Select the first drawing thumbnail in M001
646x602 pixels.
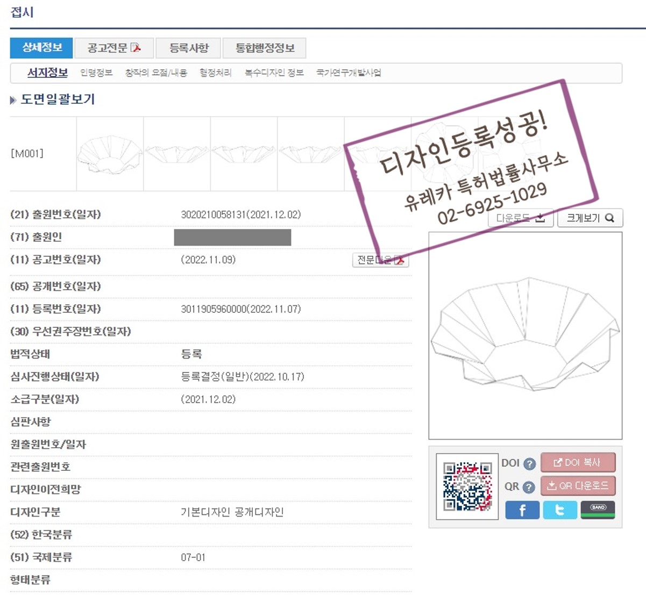[x=110, y=154]
